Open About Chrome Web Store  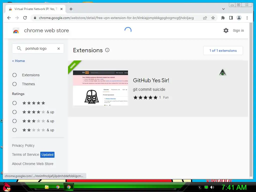33,164
